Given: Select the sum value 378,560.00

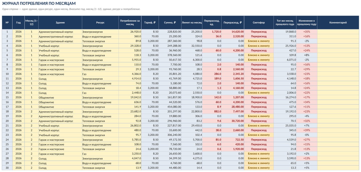Looking at the screenshot, I should [170, 55].
